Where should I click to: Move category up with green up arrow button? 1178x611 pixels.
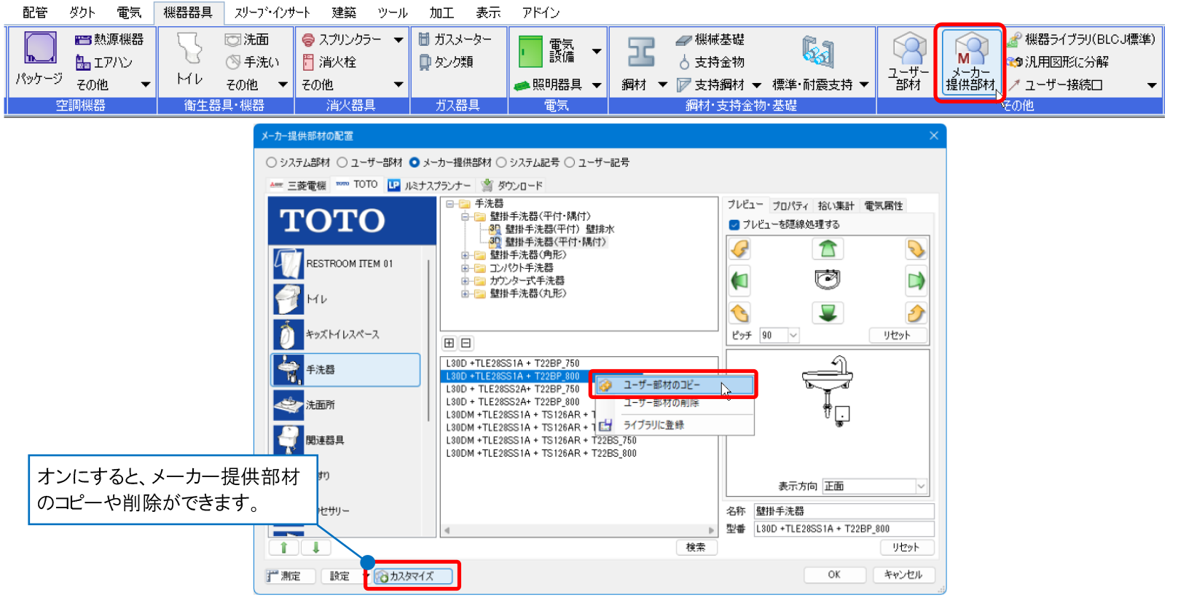tap(284, 548)
